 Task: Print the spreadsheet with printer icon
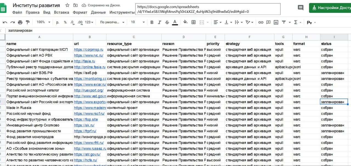pos(20,22)
